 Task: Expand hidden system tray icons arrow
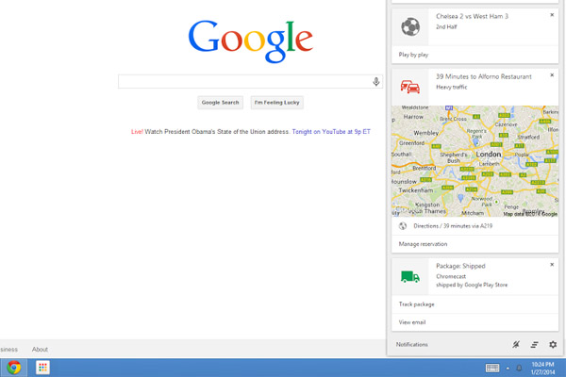pyautogui.click(x=508, y=369)
